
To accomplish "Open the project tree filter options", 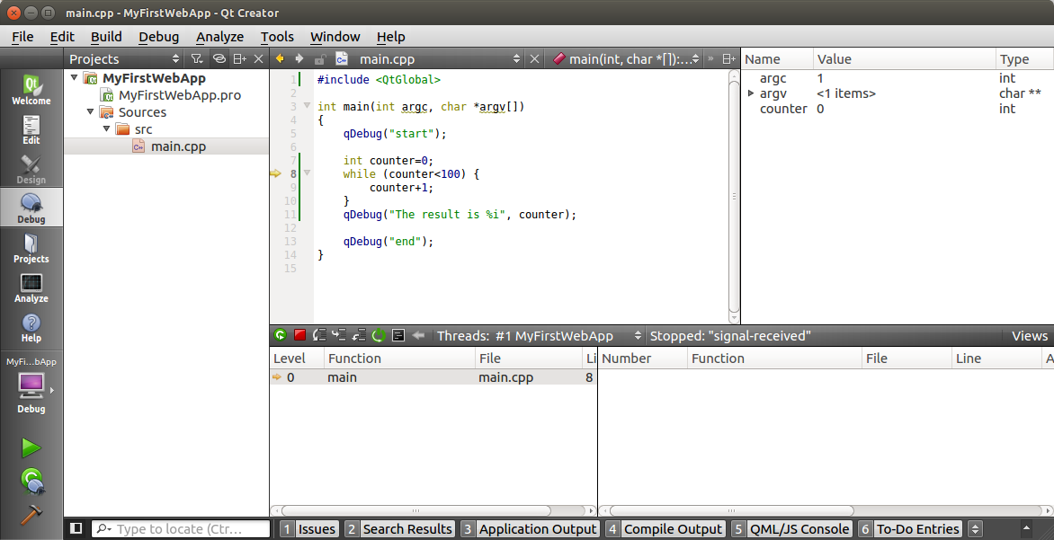I will pos(197,59).
